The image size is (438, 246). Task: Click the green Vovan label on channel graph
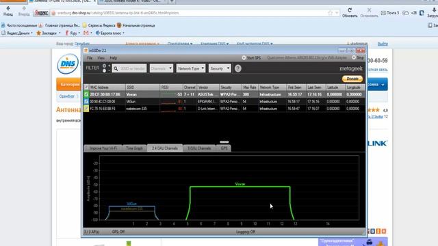240,184
